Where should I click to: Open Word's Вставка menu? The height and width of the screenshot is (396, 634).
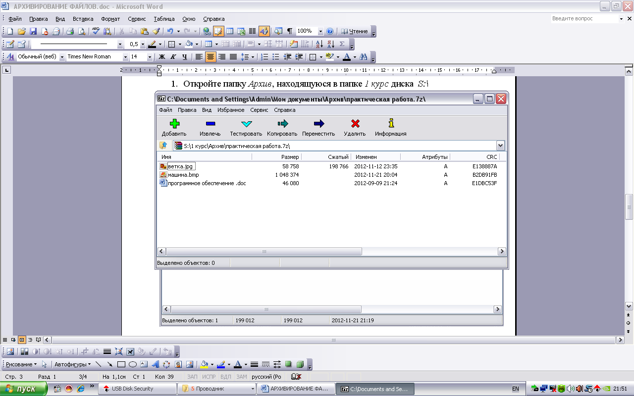coord(83,19)
